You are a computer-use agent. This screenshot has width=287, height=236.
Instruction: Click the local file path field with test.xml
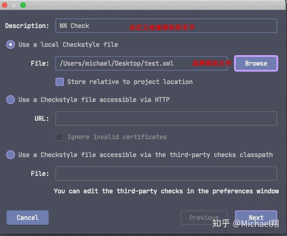(141, 63)
